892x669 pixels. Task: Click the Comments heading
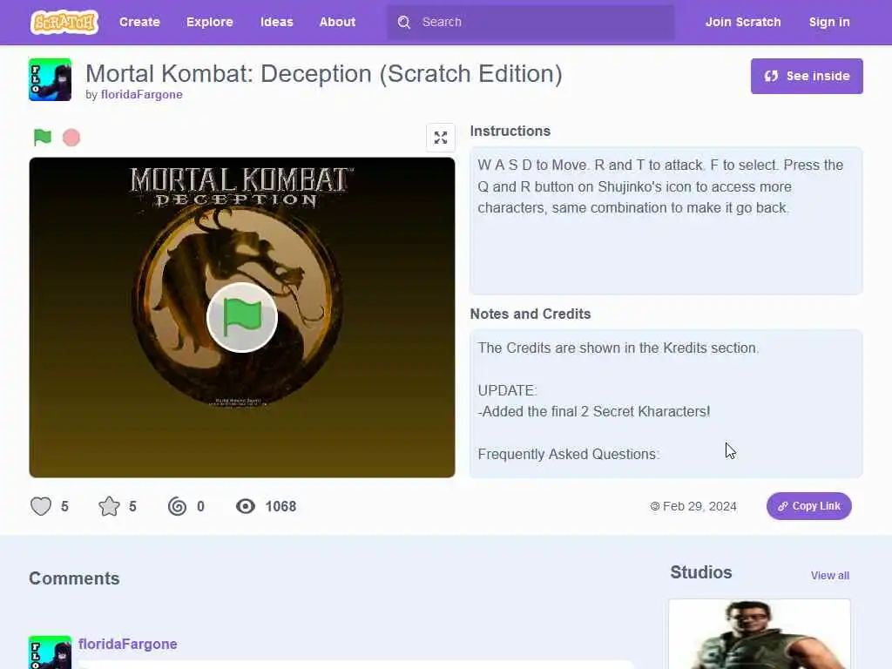[x=75, y=578]
